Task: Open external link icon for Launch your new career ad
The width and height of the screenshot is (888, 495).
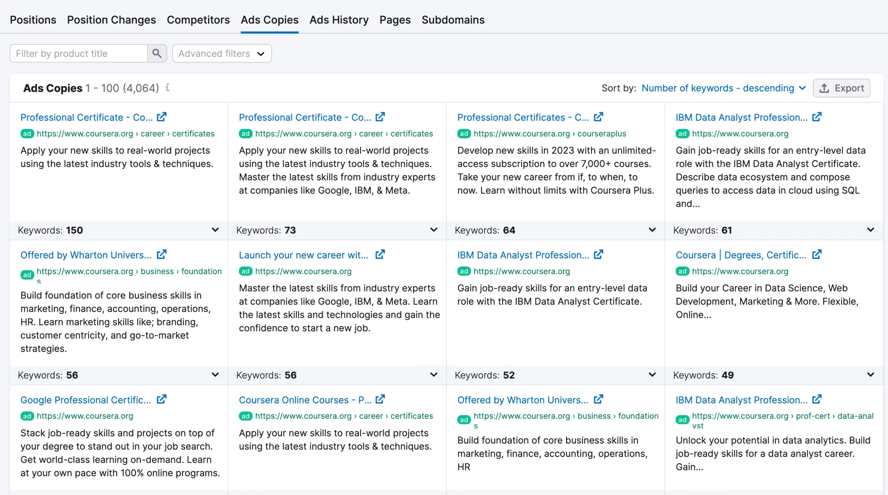Action: tap(380, 255)
